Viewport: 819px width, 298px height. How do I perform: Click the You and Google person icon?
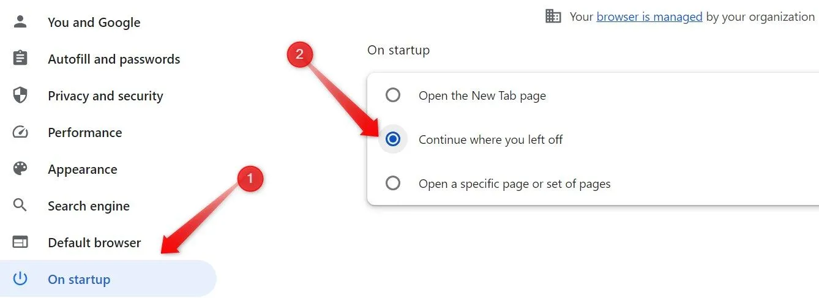pyautogui.click(x=20, y=22)
